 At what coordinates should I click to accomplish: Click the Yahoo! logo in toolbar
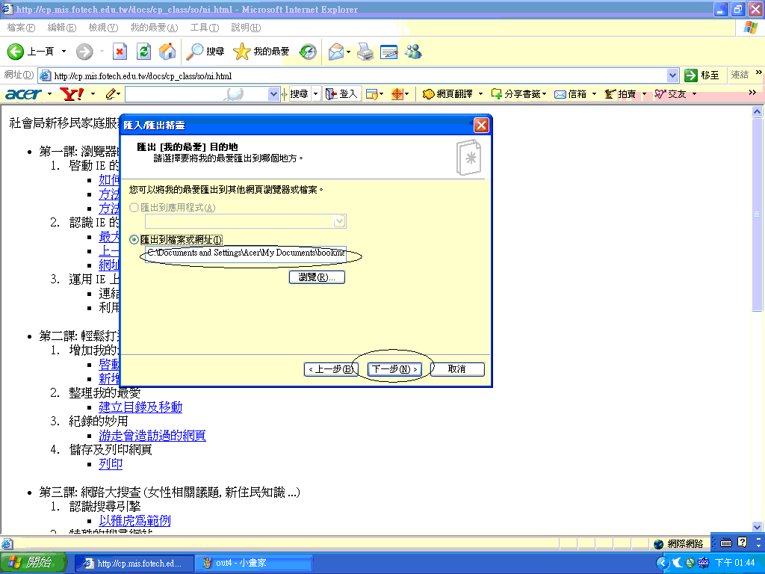(x=72, y=94)
